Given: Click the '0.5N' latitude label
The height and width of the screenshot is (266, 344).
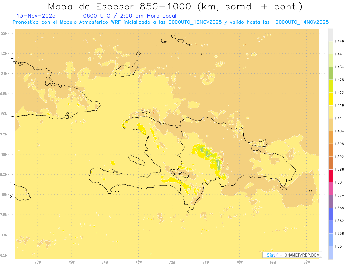Looking at the screenshot, I should (x=5, y=94).
